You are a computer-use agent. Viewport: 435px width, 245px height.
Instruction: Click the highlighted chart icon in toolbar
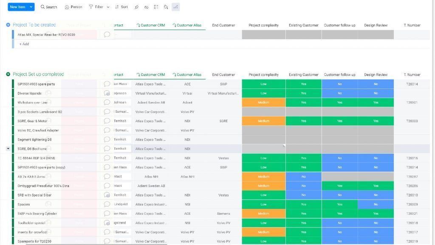pyautogui.click(x=175, y=7)
